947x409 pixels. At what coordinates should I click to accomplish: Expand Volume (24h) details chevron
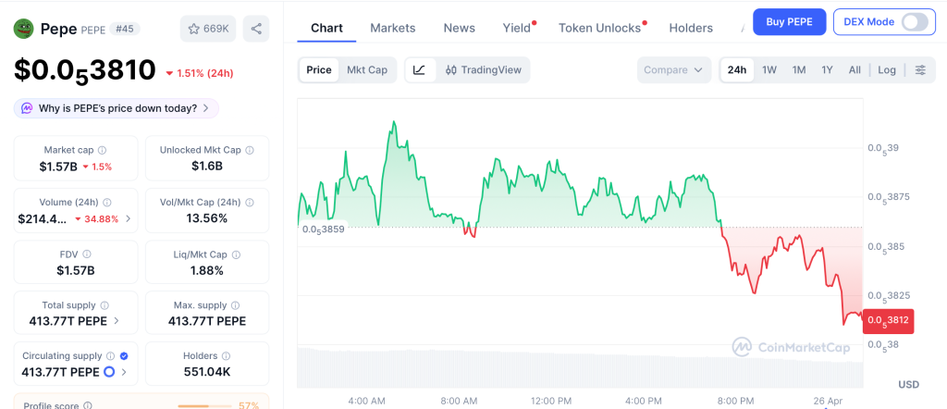pos(128,219)
